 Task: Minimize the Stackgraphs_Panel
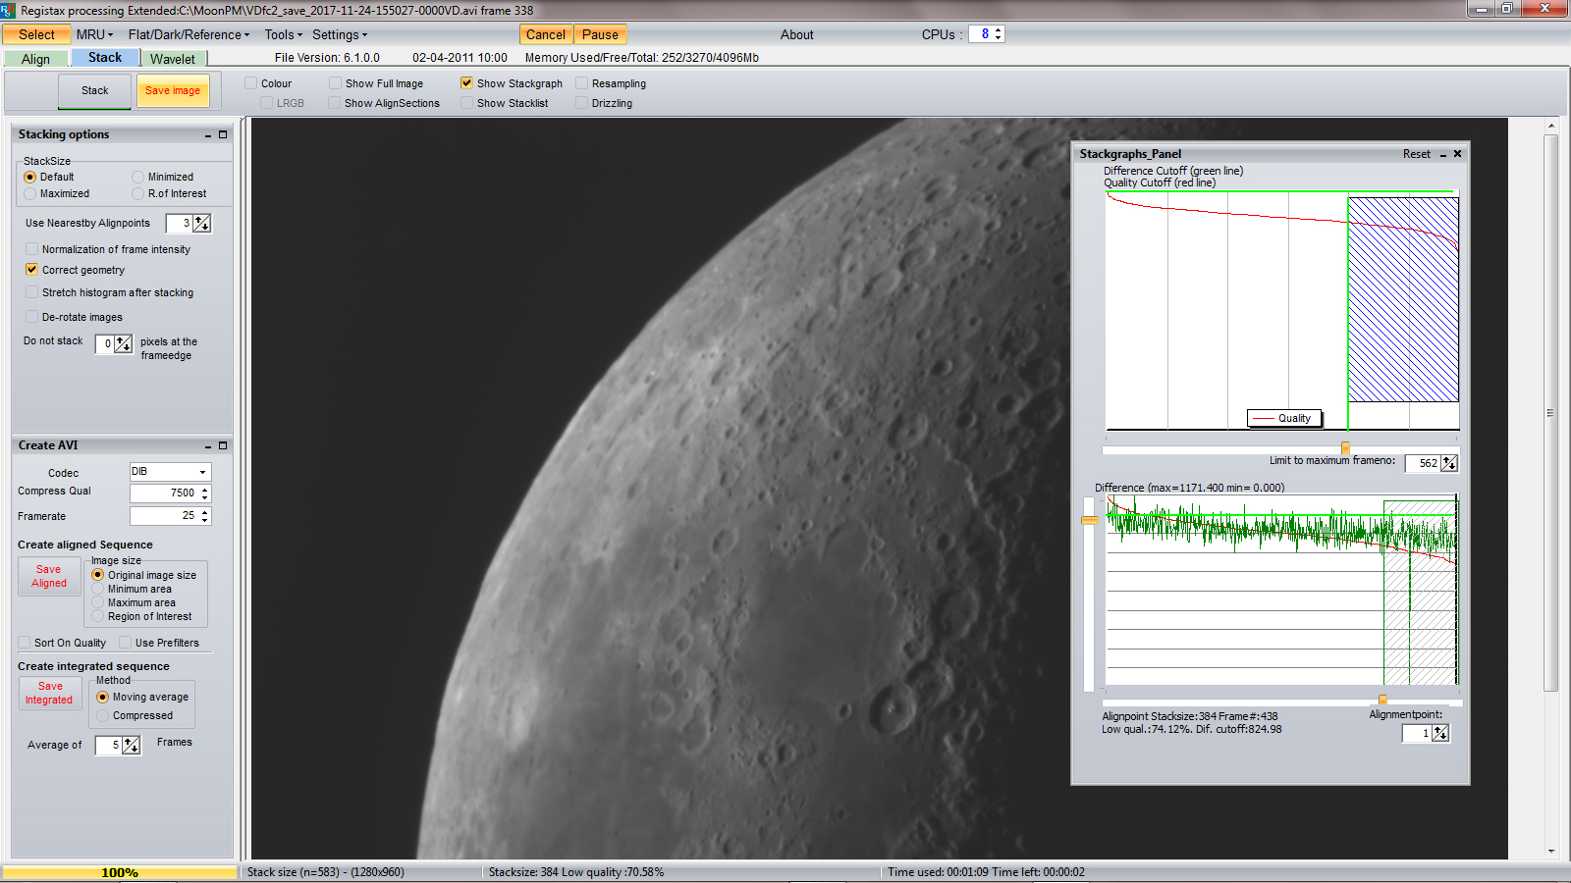click(1443, 155)
